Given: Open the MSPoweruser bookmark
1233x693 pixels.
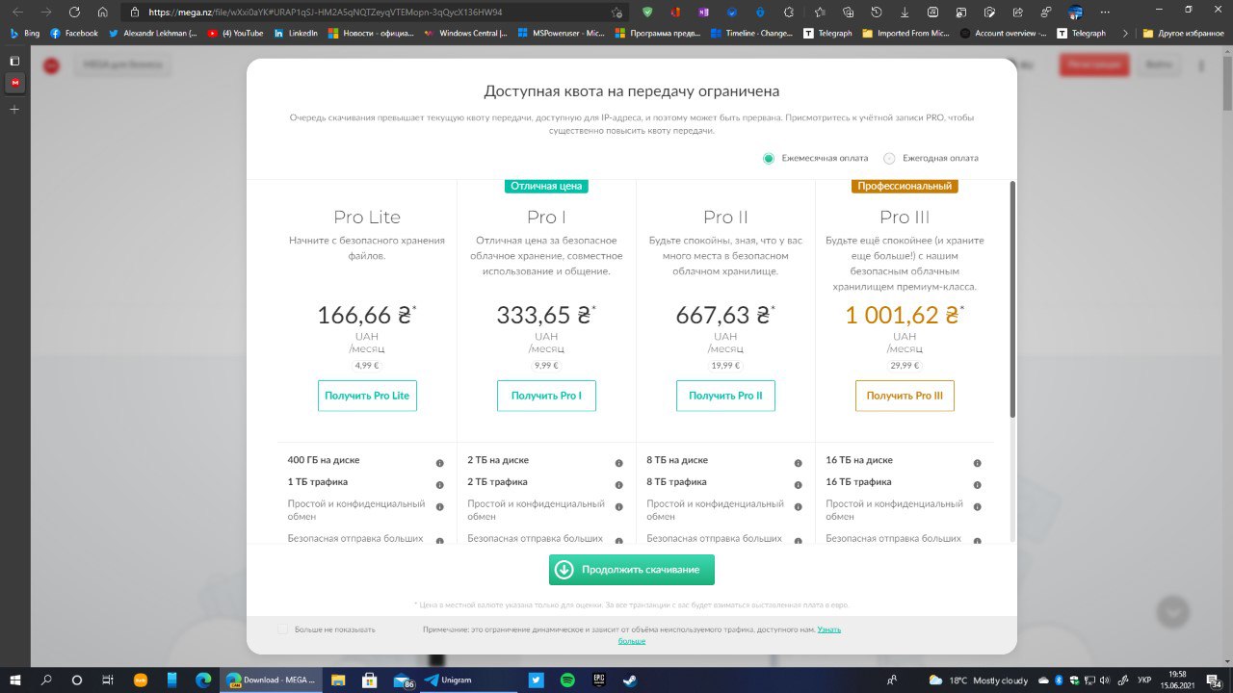Looking at the screenshot, I should point(561,33).
